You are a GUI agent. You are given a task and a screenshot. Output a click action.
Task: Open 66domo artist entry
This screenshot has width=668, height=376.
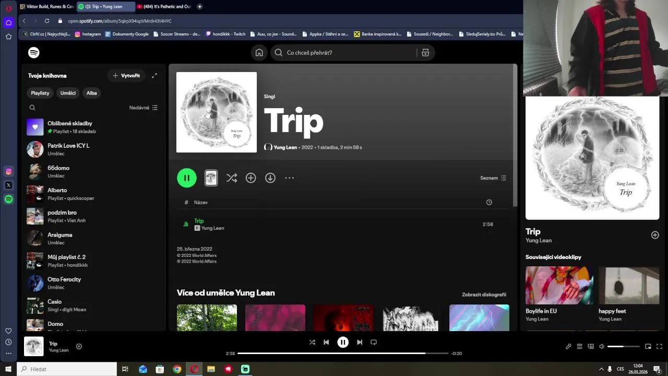click(x=94, y=172)
